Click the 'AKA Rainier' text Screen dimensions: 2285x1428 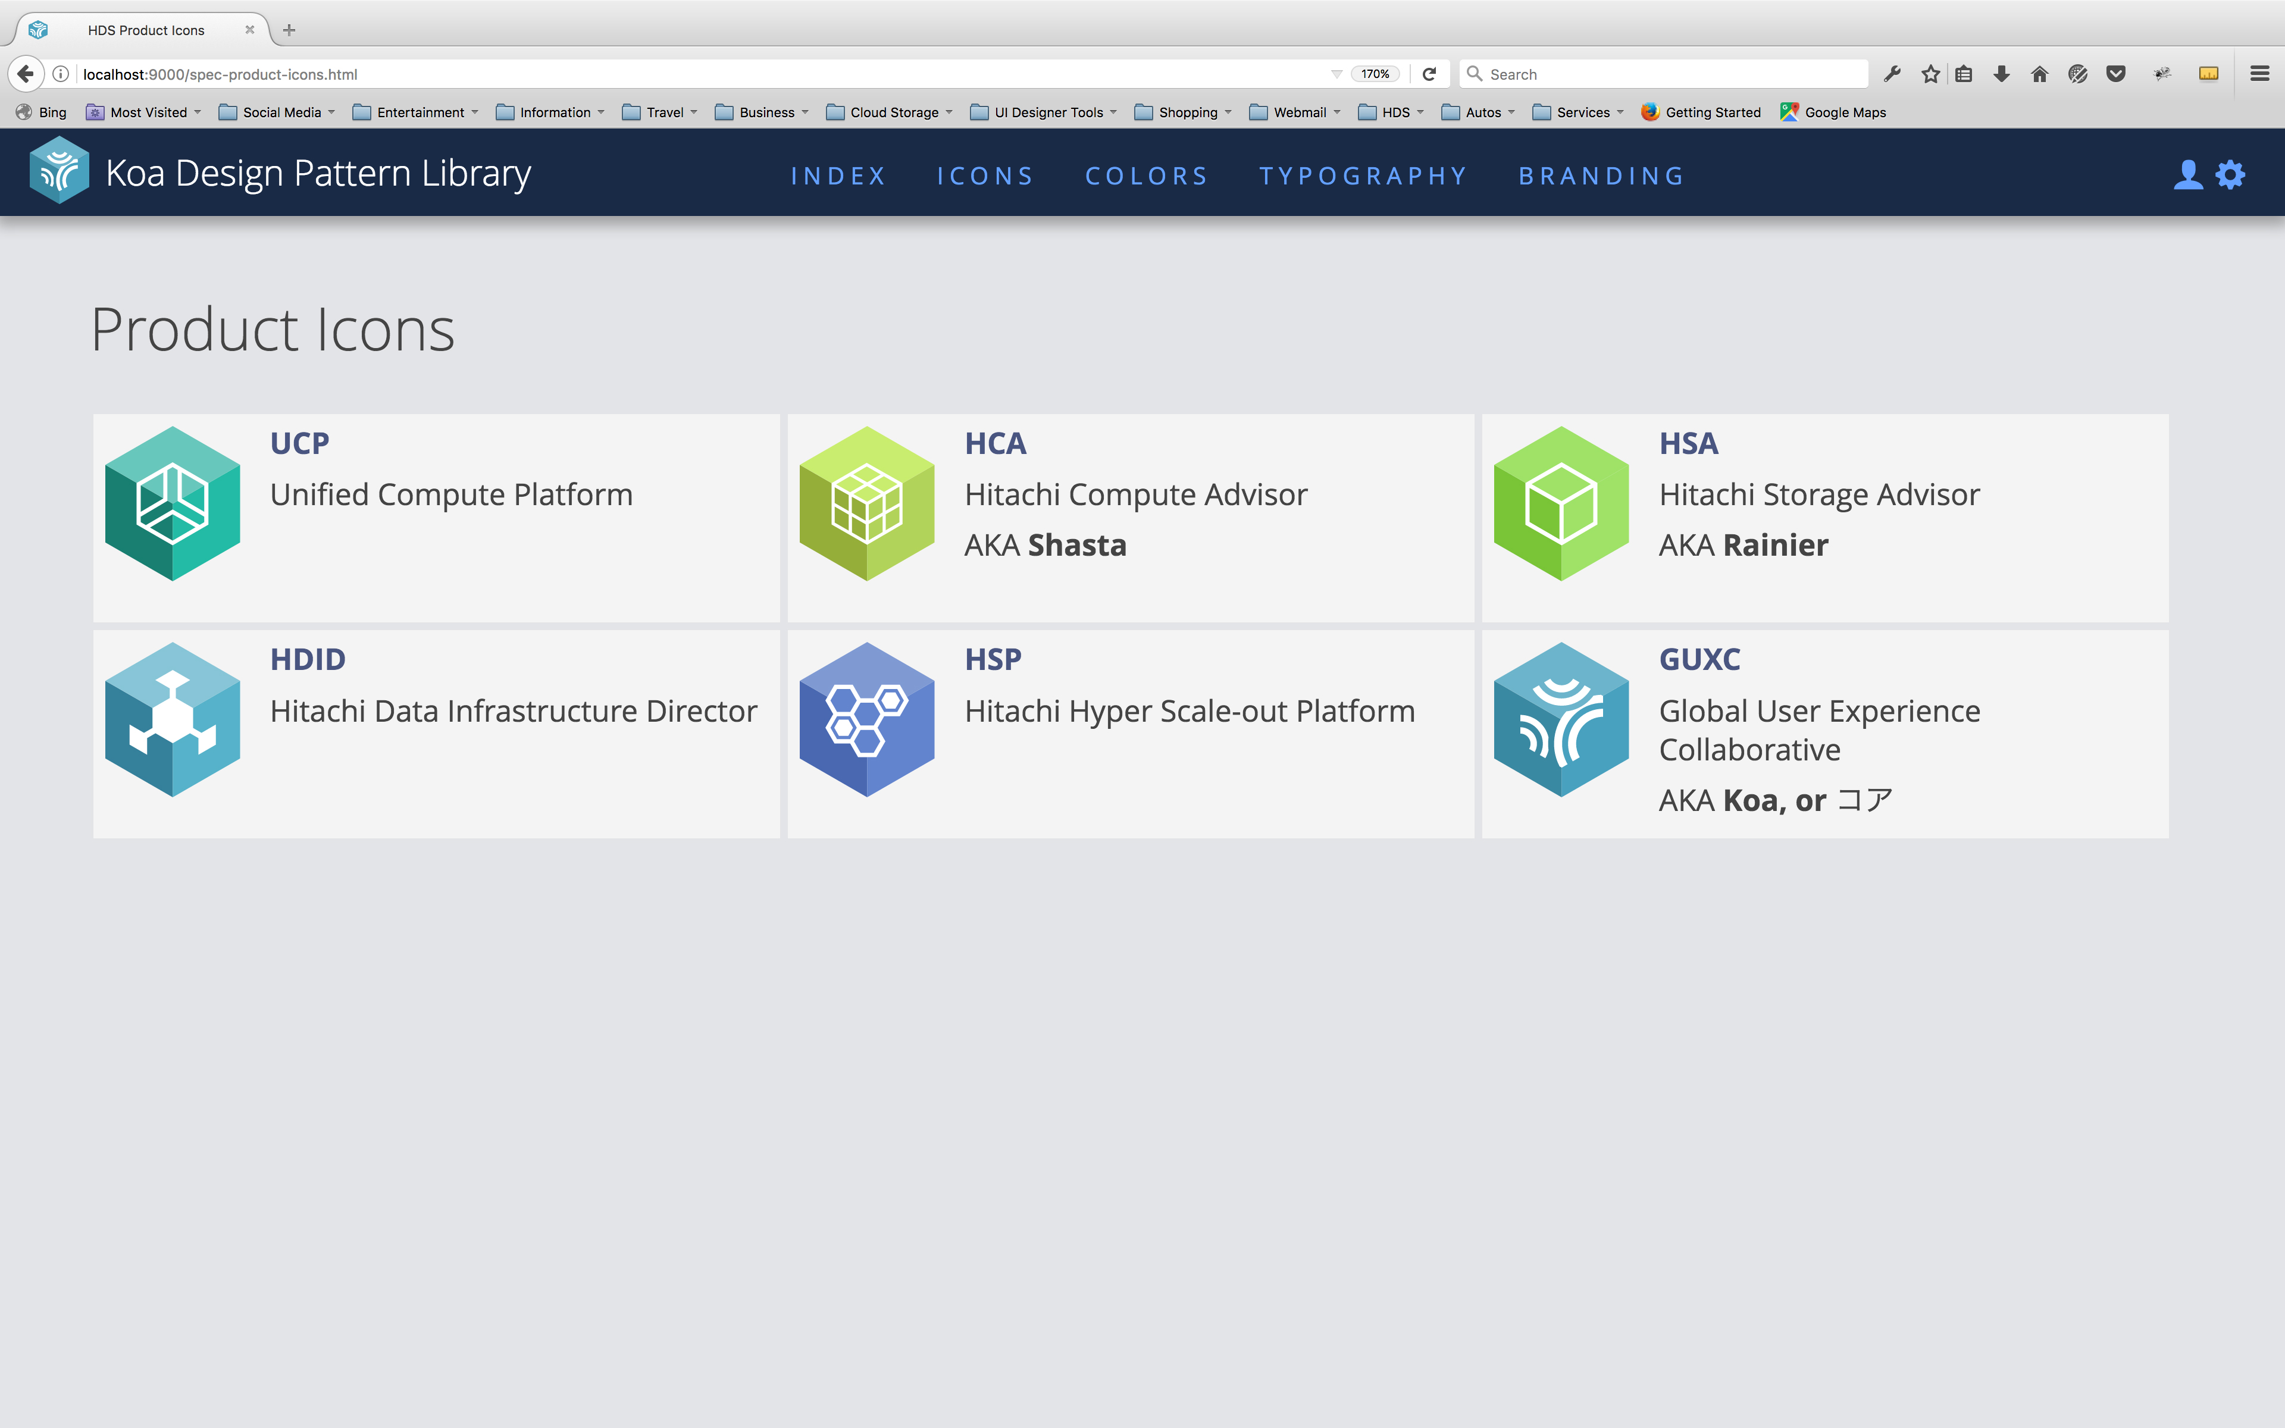1743,545
